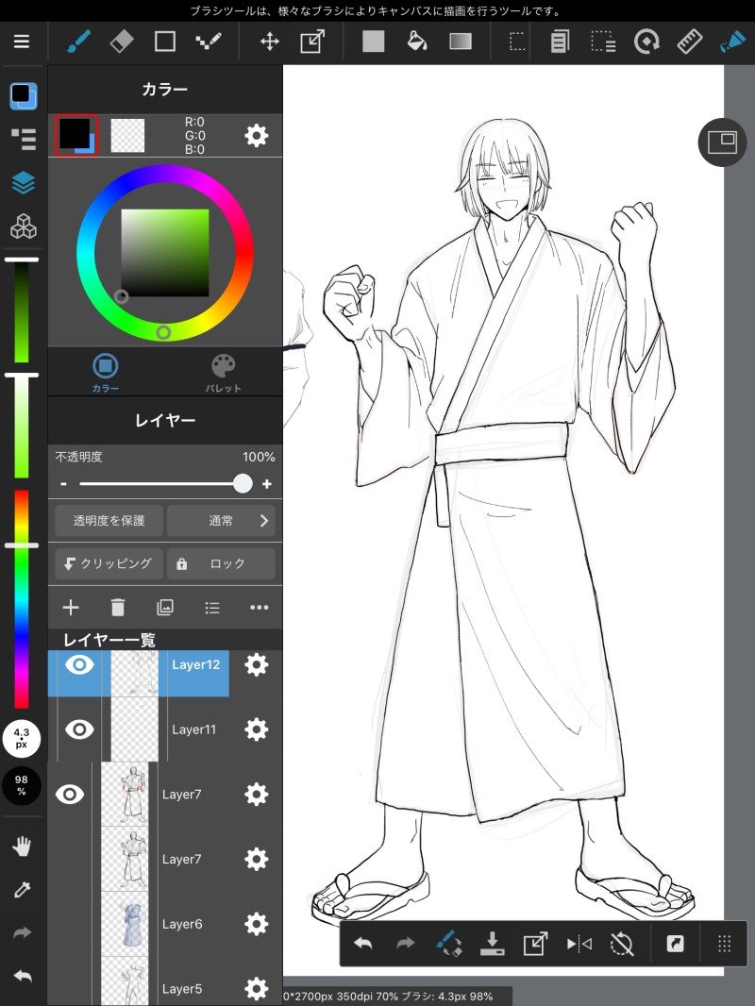Select the Bucket fill tool

click(x=417, y=42)
